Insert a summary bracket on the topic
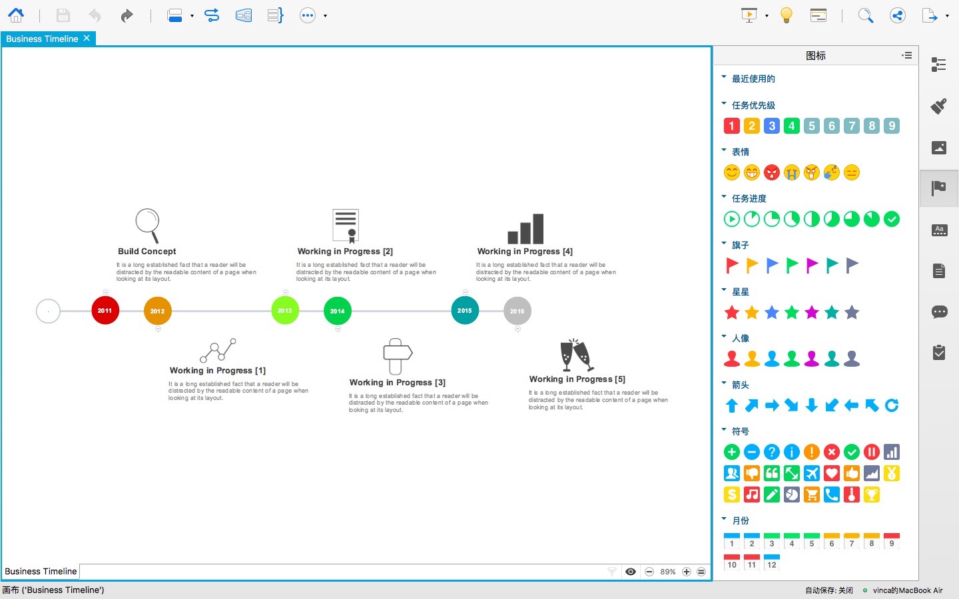The image size is (959, 599). [275, 15]
